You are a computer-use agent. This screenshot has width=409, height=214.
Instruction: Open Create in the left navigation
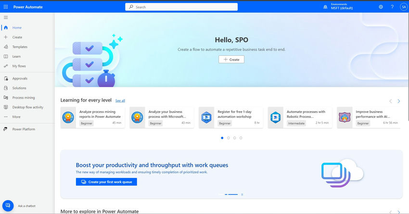click(17, 38)
